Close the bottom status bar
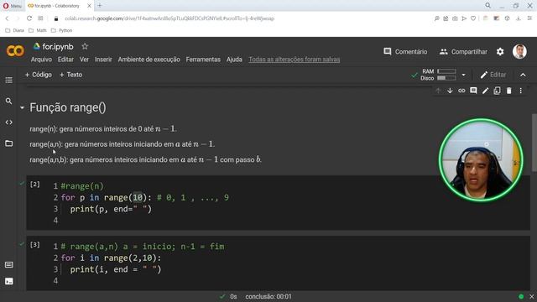The width and height of the screenshot is (537, 302). click(x=531, y=296)
